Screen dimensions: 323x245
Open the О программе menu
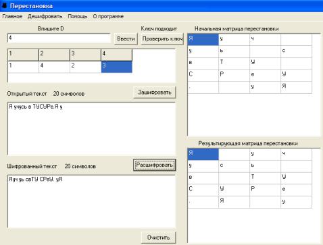click(x=108, y=16)
